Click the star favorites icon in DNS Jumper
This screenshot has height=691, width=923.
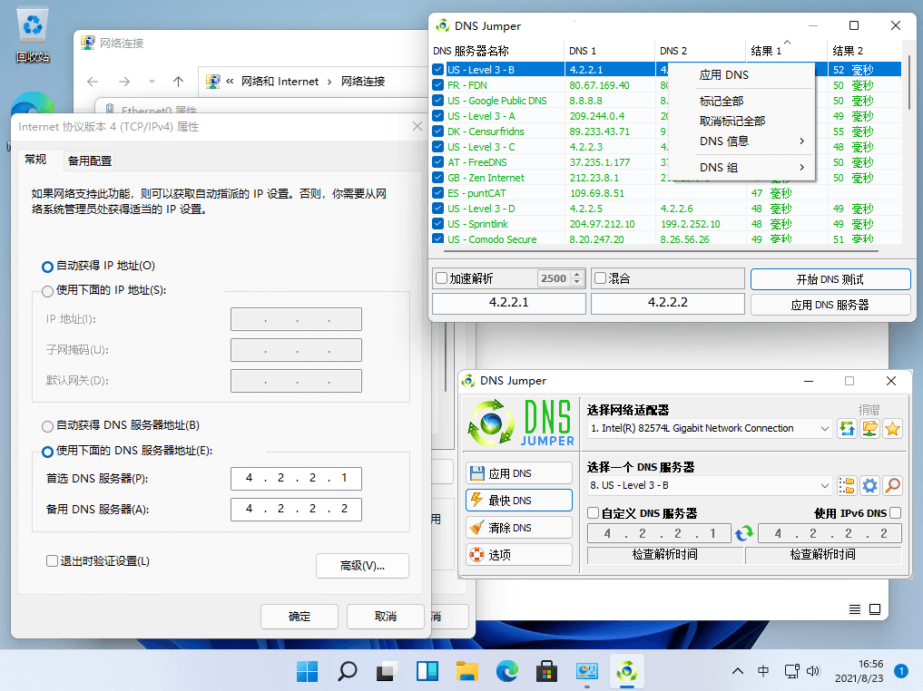coord(892,429)
